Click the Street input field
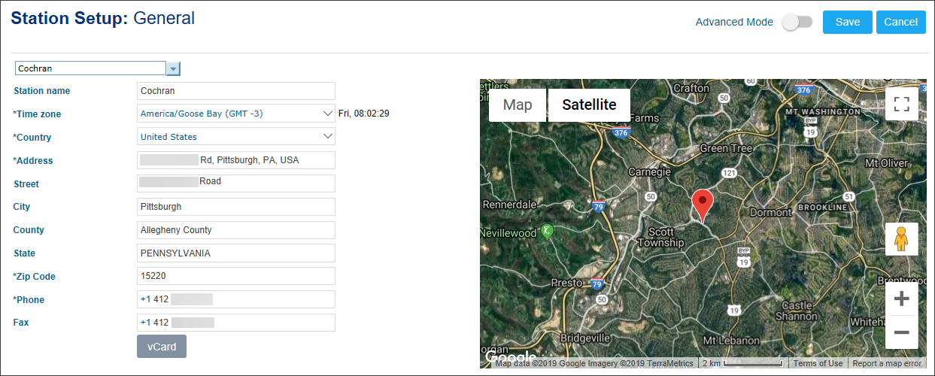 tap(236, 183)
